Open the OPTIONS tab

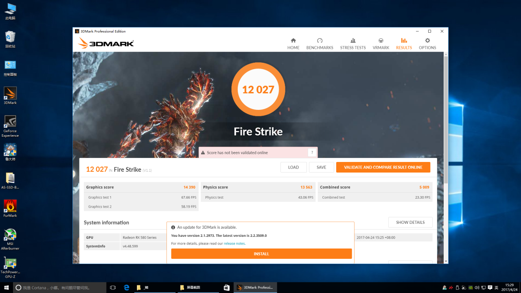point(427,44)
